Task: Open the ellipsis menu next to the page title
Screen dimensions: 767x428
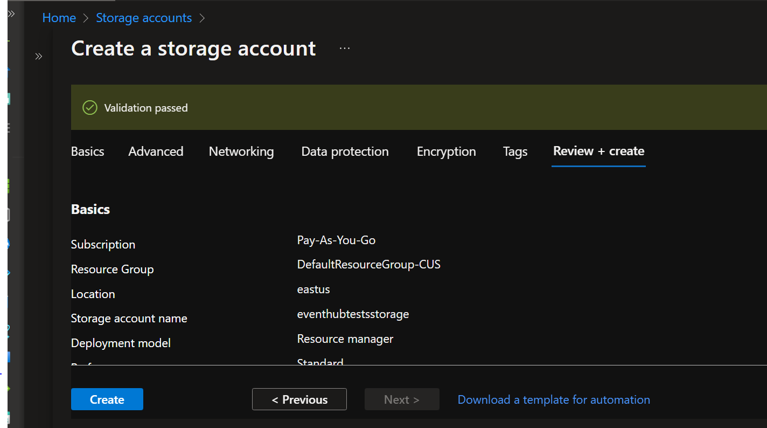Action: (345, 49)
